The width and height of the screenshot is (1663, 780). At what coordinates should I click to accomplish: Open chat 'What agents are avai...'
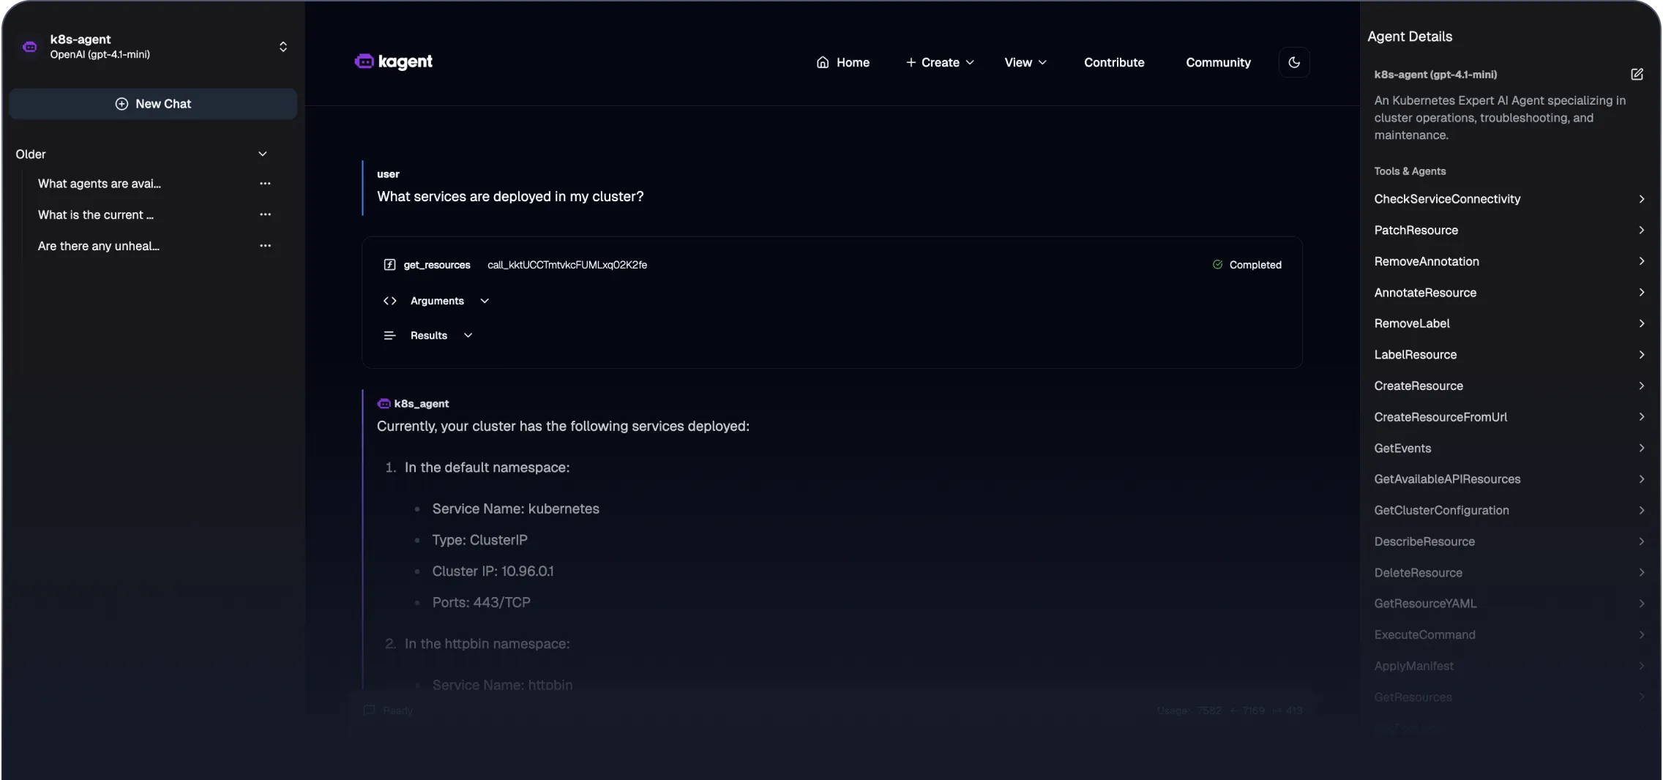[100, 184]
